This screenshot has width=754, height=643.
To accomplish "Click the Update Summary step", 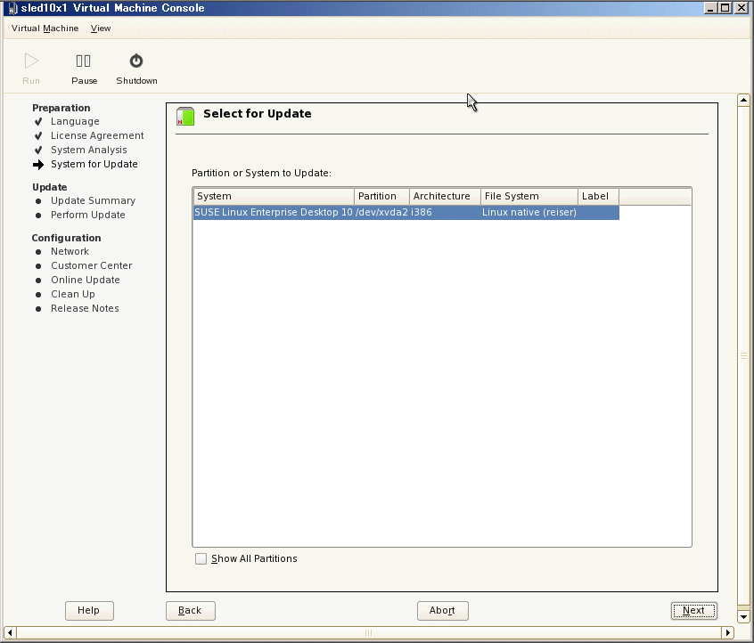I will tap(94, 201).
